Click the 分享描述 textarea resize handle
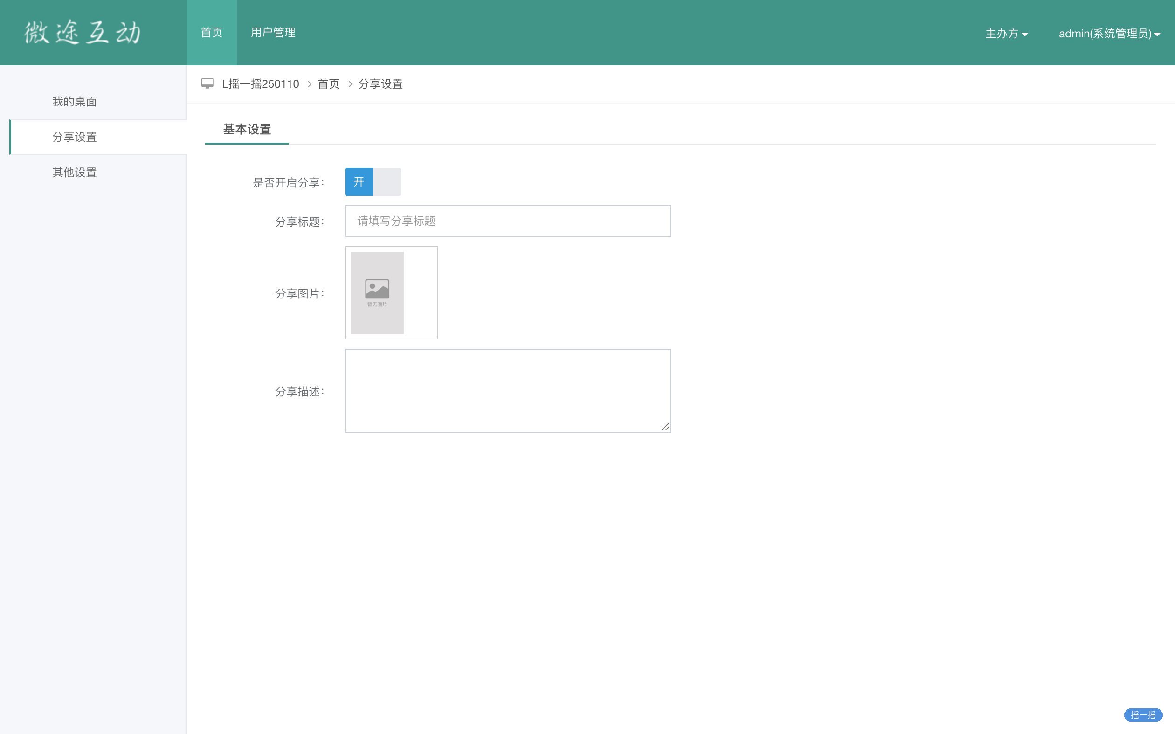The image size is (1175, 734). pyautogui.click(x=665, y=427)
